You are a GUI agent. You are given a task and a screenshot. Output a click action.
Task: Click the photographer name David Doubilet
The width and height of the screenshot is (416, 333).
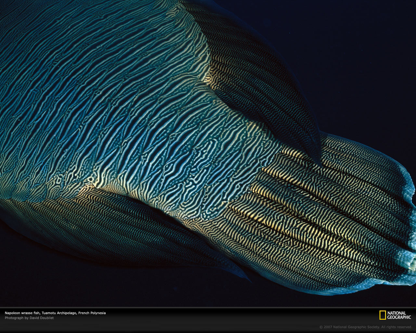pyautogui.click(x=42, y=318)
